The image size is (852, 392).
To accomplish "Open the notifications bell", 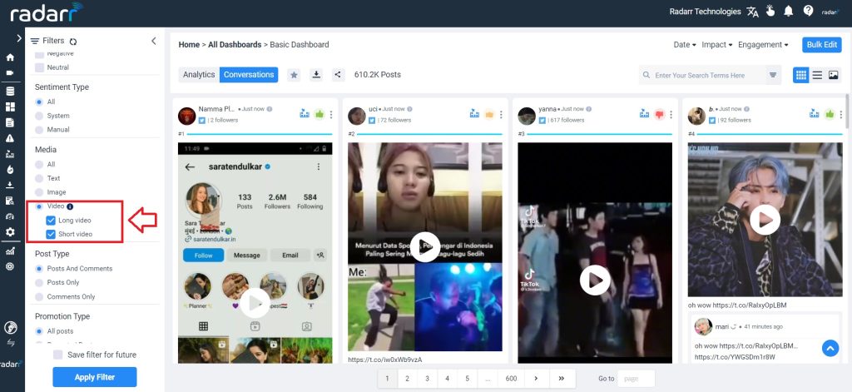I will click(x=789, y=11).
